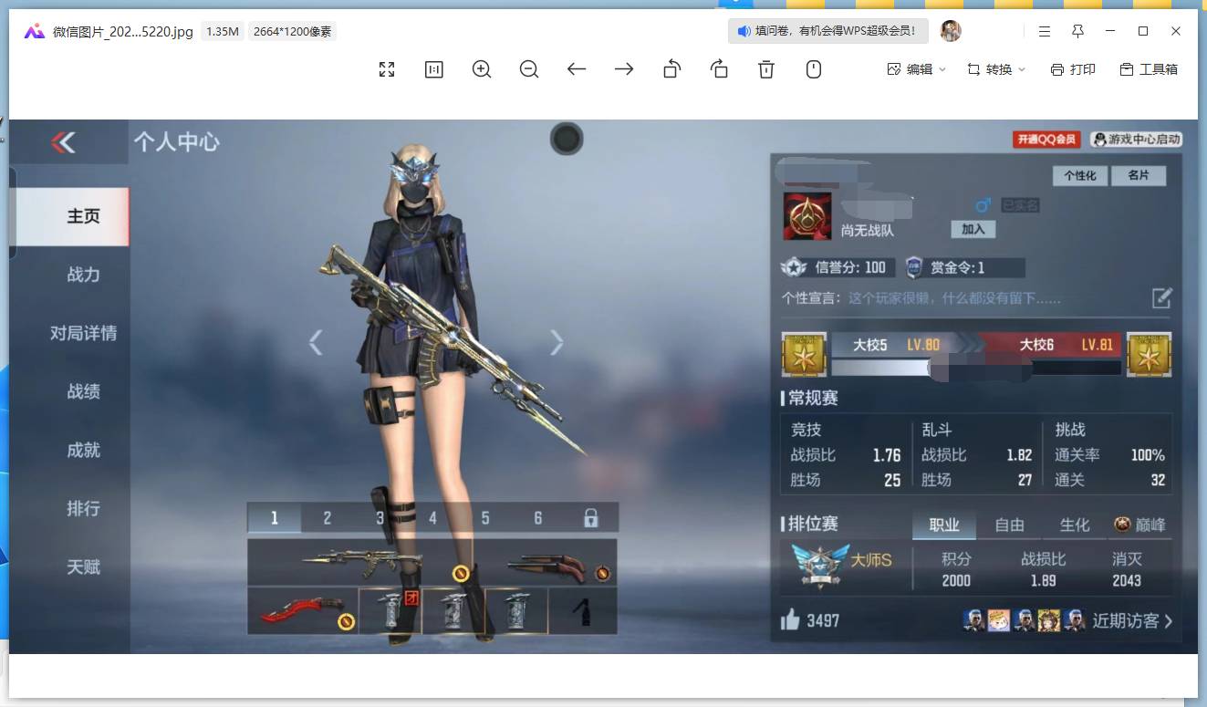Click the back double-chevron in game

[x=63, y=142]
